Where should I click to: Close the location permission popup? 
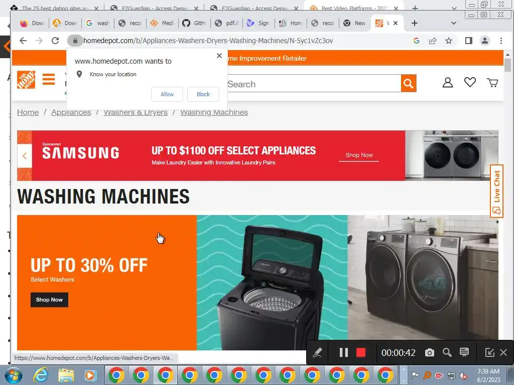pyautogui.click(x=219, y=56)
